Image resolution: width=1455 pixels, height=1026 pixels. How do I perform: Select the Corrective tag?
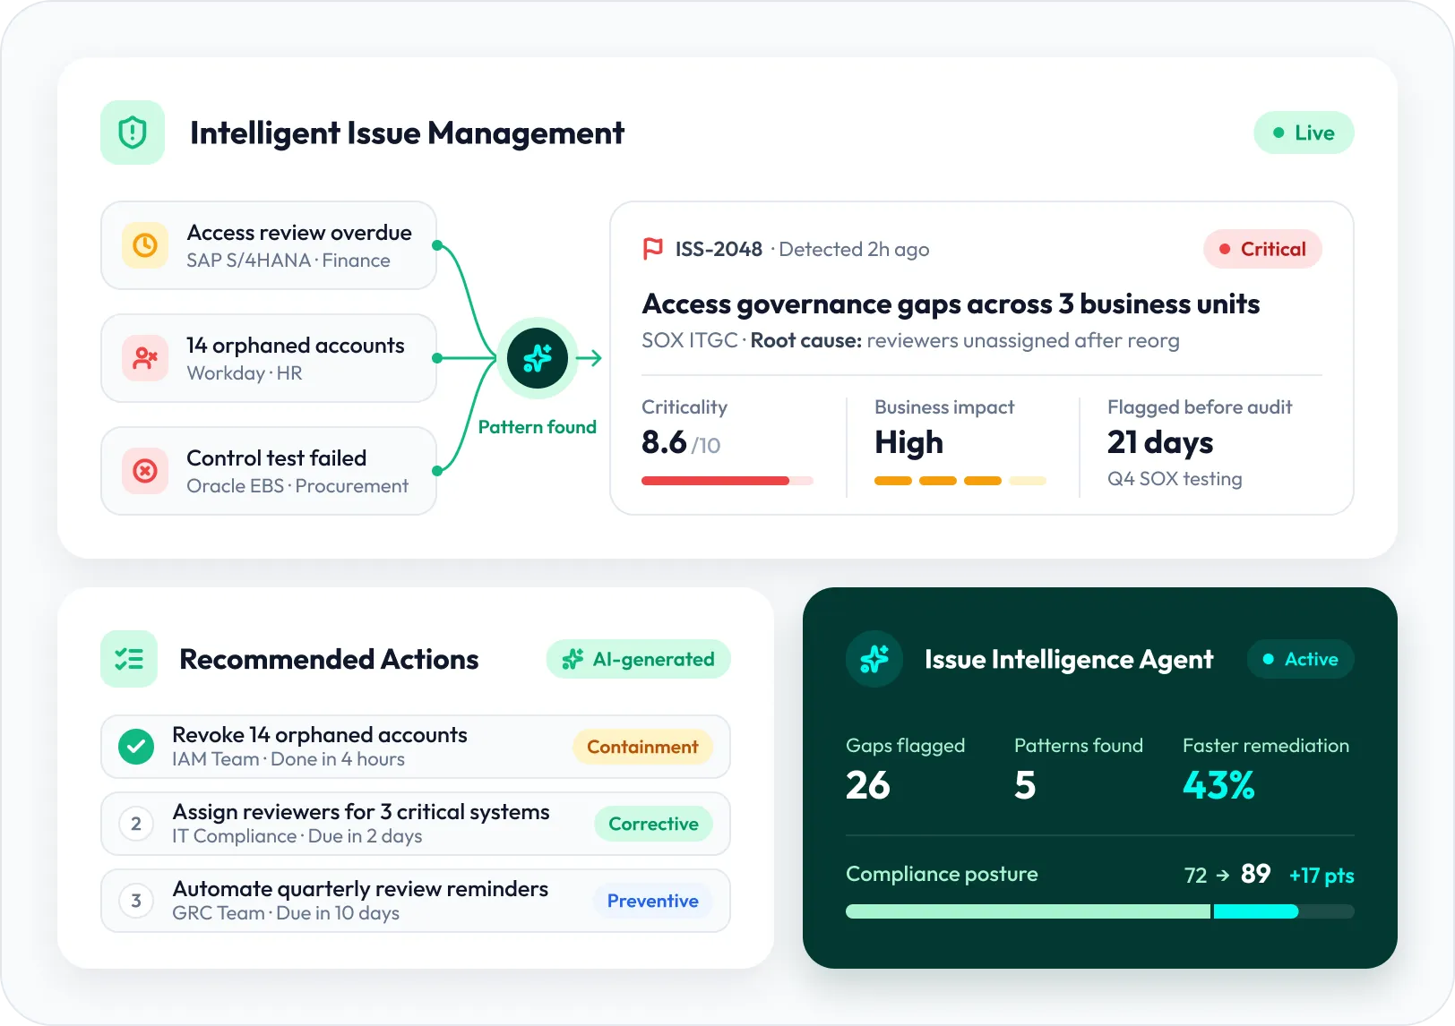[x=653, y=824]
